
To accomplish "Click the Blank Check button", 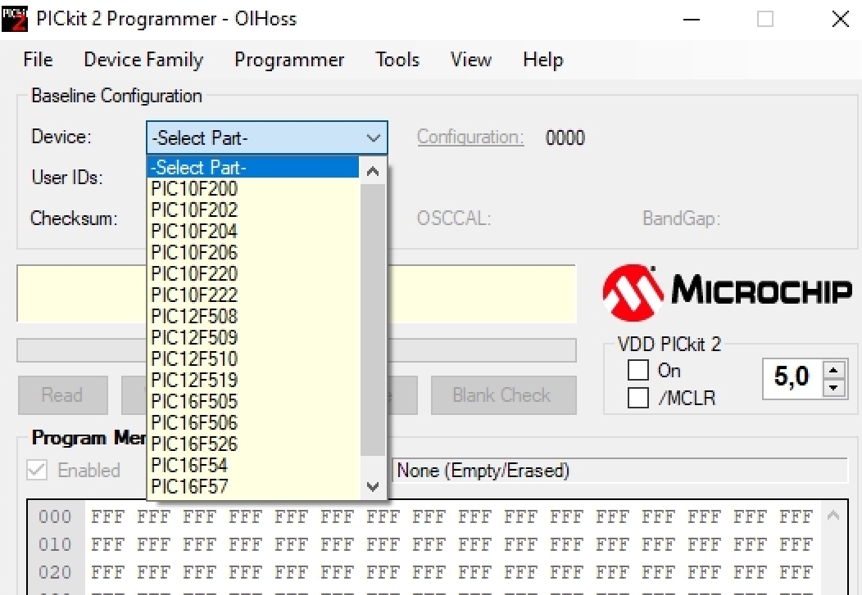I will click(504, 395).
